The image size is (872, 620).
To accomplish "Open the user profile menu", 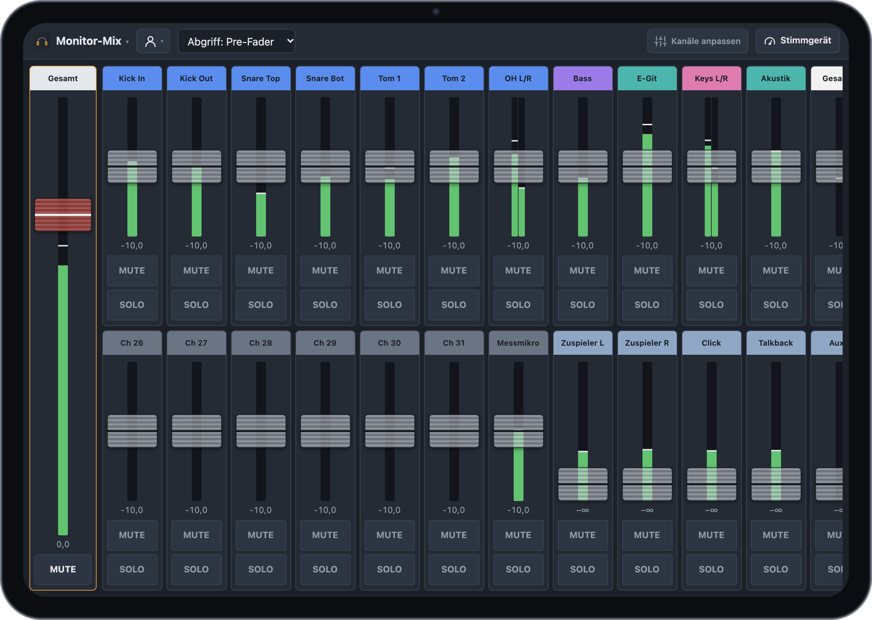I will [153, 42].
